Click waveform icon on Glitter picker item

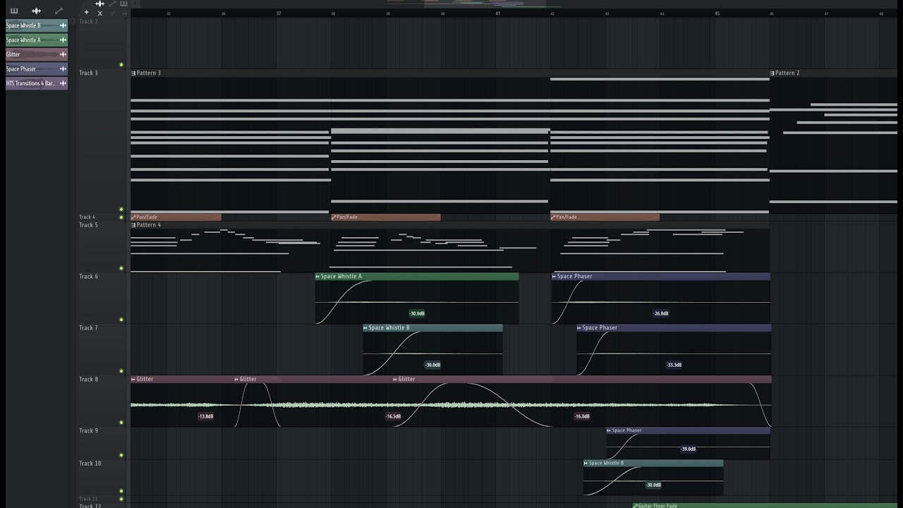point(63,54)
